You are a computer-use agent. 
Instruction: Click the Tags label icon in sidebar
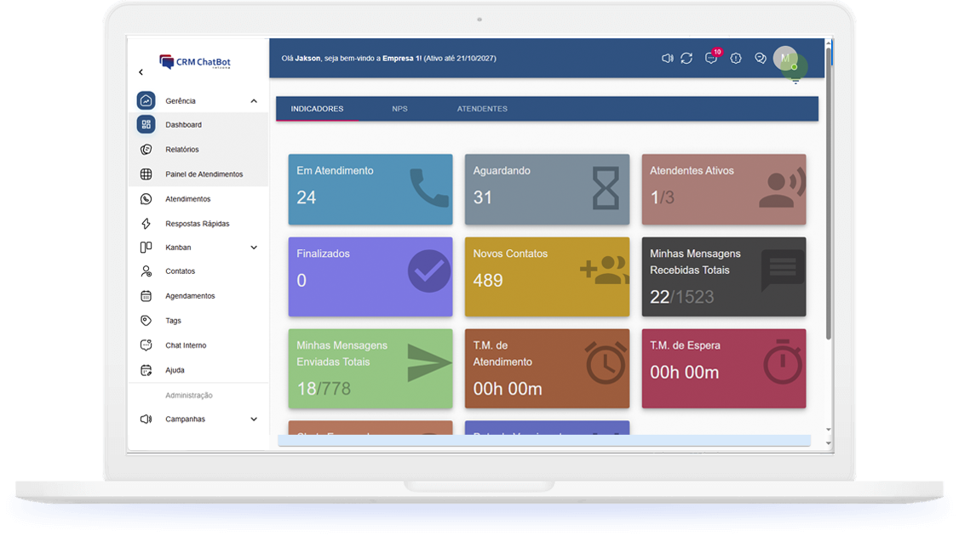pyautogui.click(x=146, y=320)
